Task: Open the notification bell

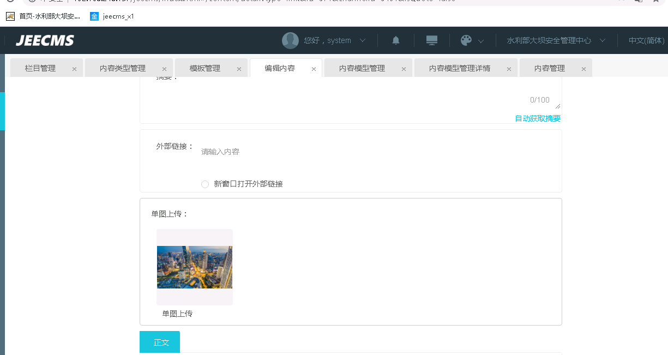Action: pyautogui.click(x=396, y=40)
